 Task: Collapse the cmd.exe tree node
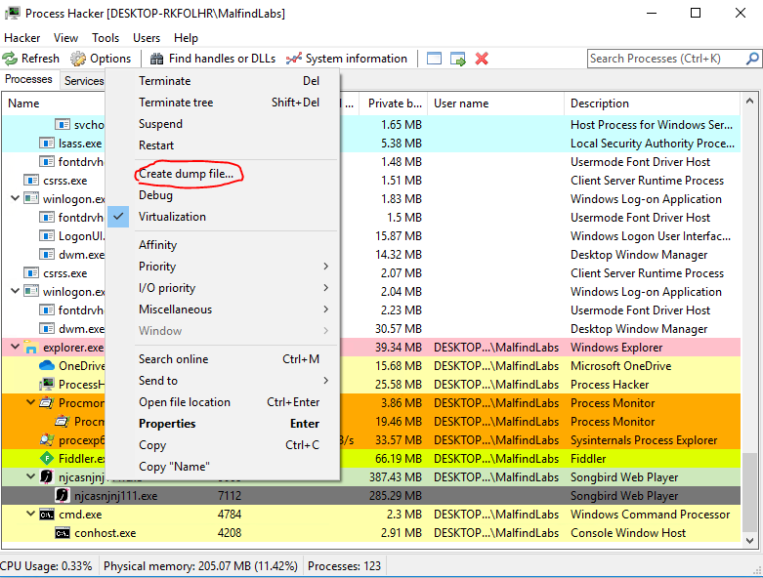click(30, 515)
